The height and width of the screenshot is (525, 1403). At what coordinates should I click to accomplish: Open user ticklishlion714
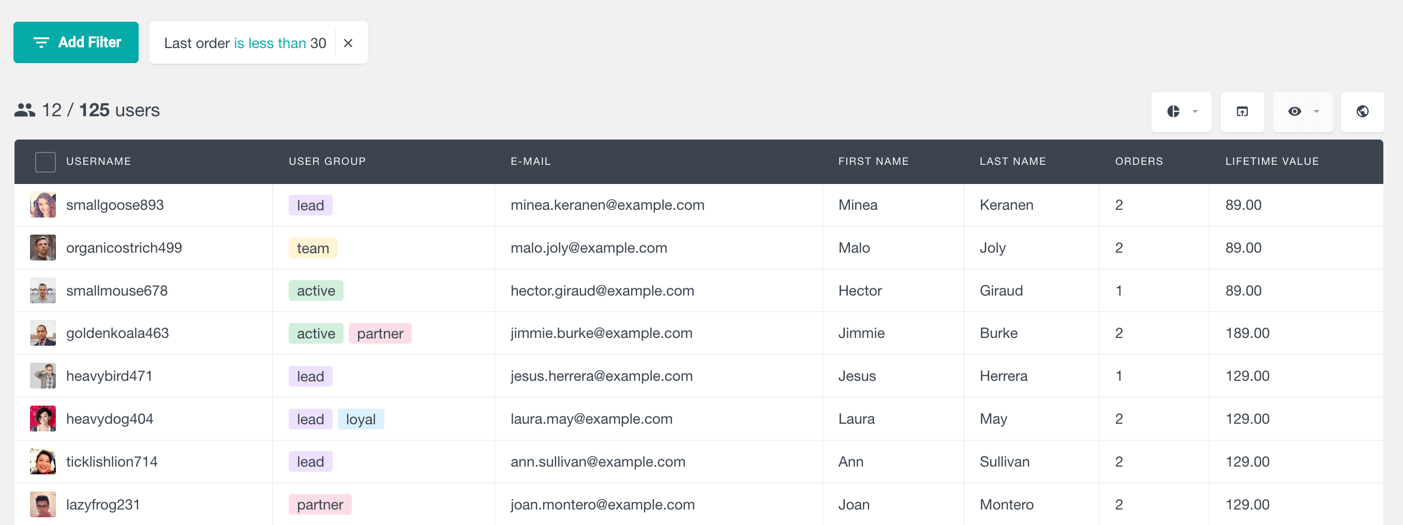(x=112, y=462)
